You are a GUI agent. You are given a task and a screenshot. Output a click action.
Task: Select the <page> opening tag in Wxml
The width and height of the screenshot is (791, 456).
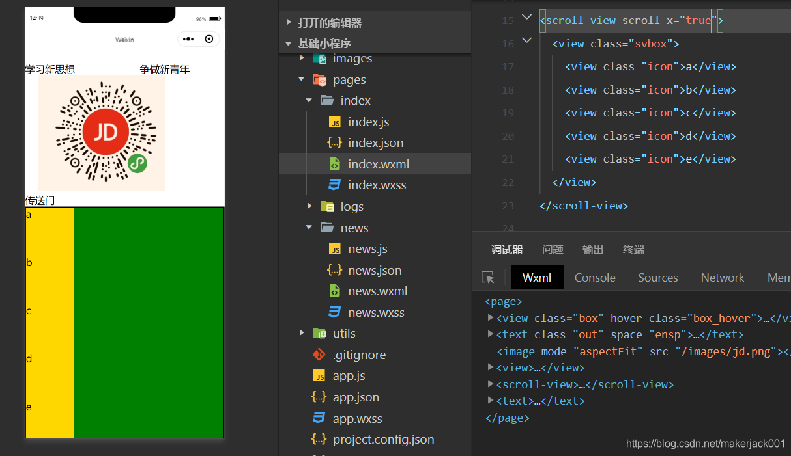504,301
